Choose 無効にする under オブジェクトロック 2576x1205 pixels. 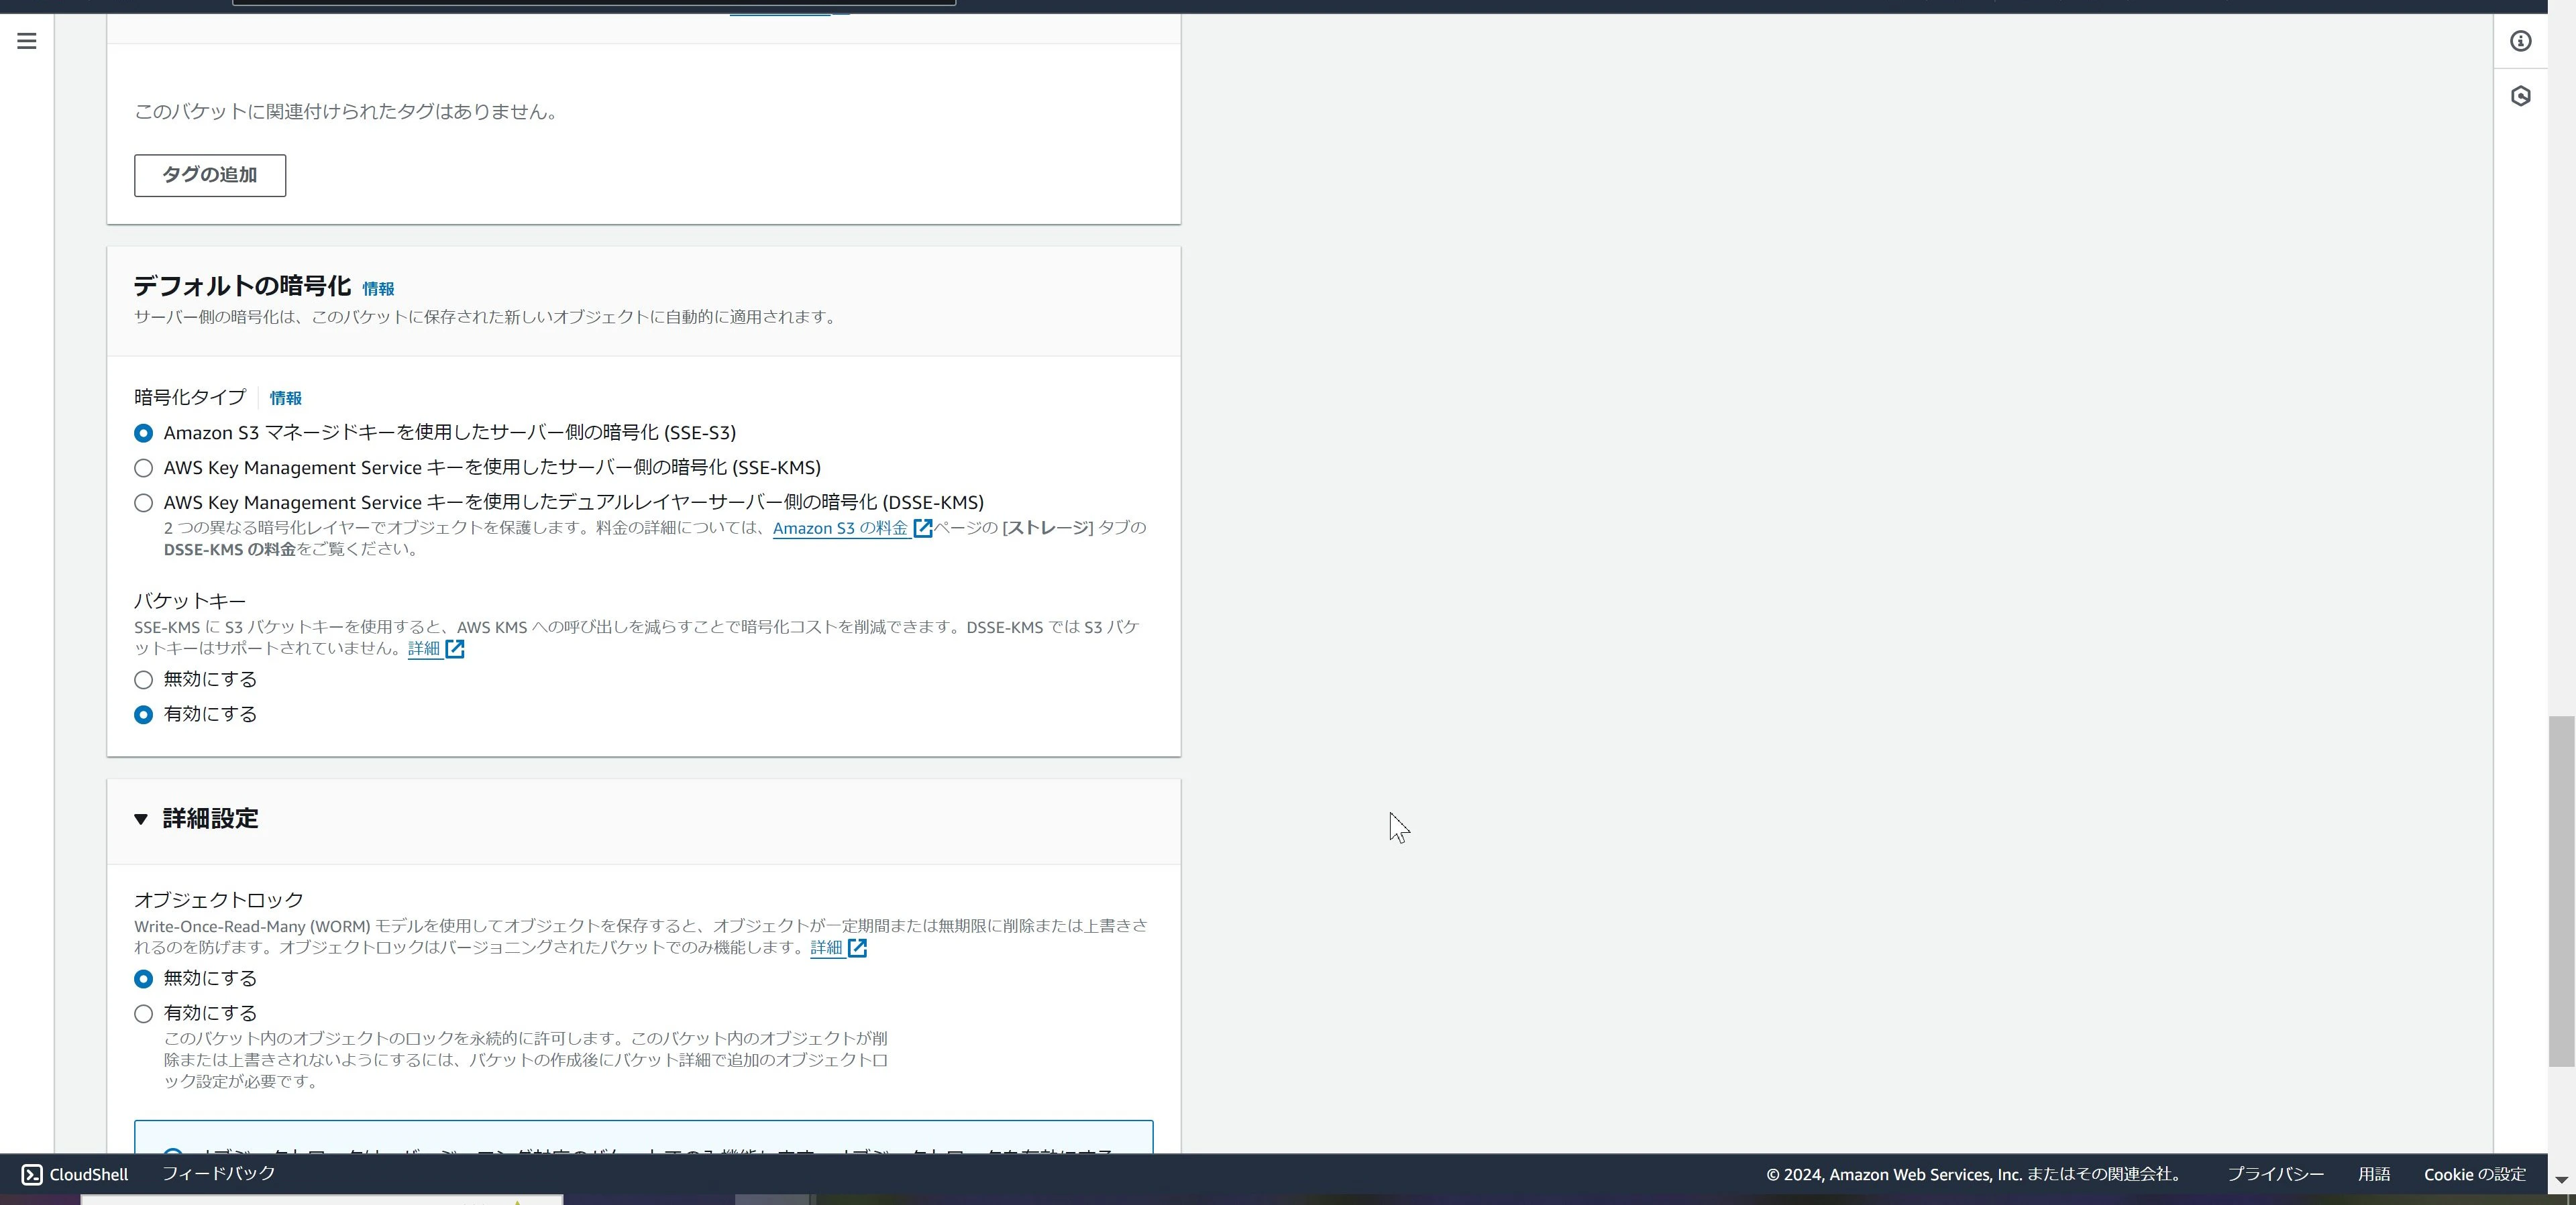(144, 979)
